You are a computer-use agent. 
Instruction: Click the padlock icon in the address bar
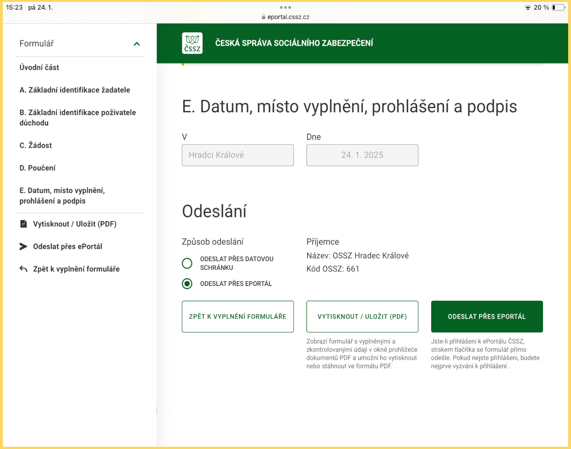point(263,16)
